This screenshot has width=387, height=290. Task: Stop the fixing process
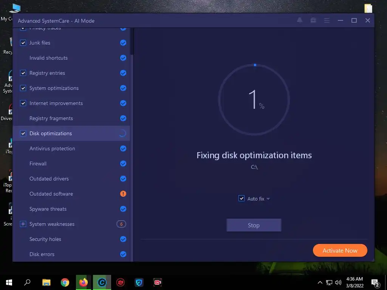(254, 225)
